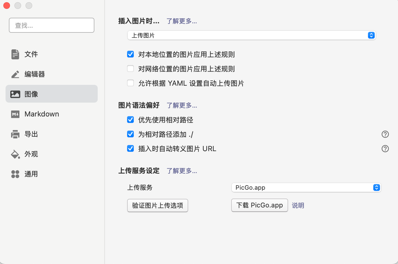The height and width of the screenshot is (264, 398).
Task: Select the 图像 sidebar label
Action: pos(31,94)
